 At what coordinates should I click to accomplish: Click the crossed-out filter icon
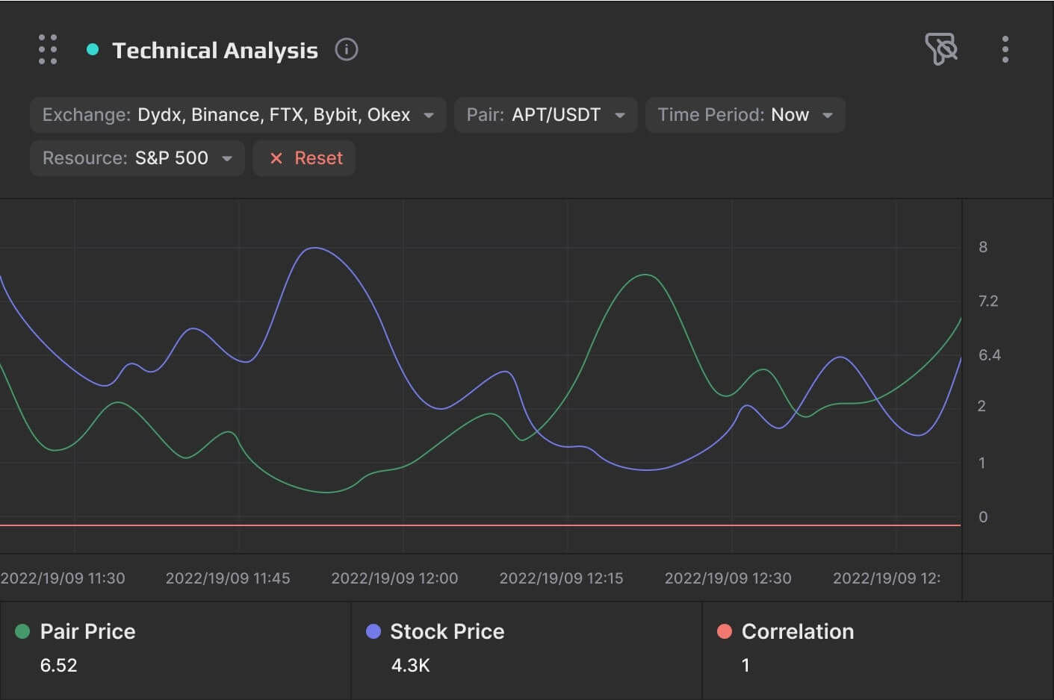click(941, 49)
